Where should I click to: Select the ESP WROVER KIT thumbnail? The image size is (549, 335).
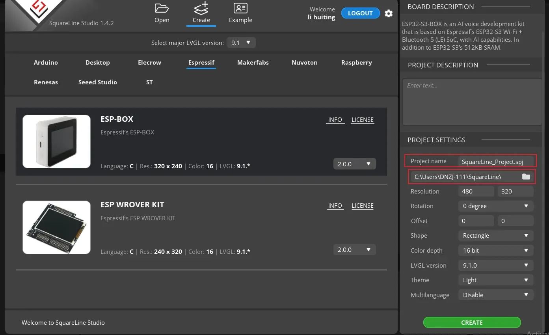click(57, 227)
